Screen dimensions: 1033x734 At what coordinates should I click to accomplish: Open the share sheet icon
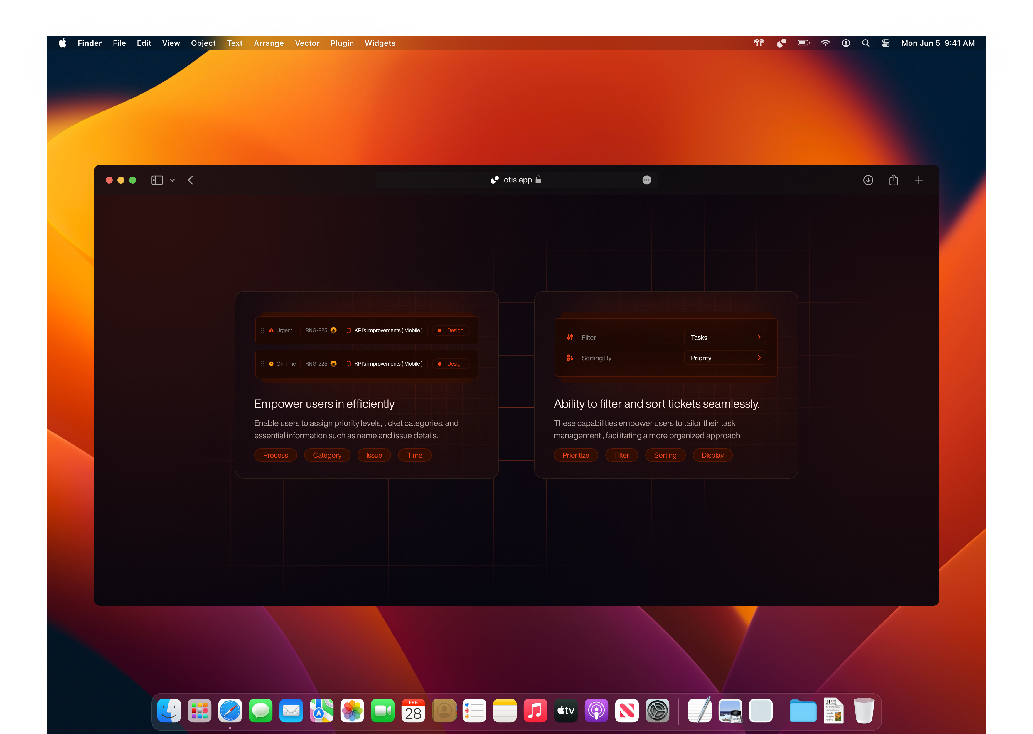point(894,180)
